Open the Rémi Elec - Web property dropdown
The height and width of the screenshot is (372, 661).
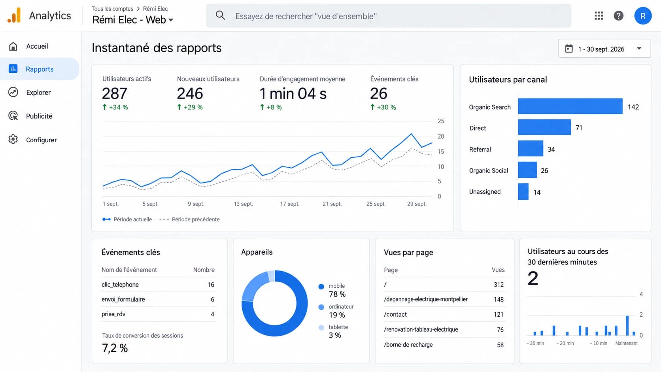click(x=132, y=20)
